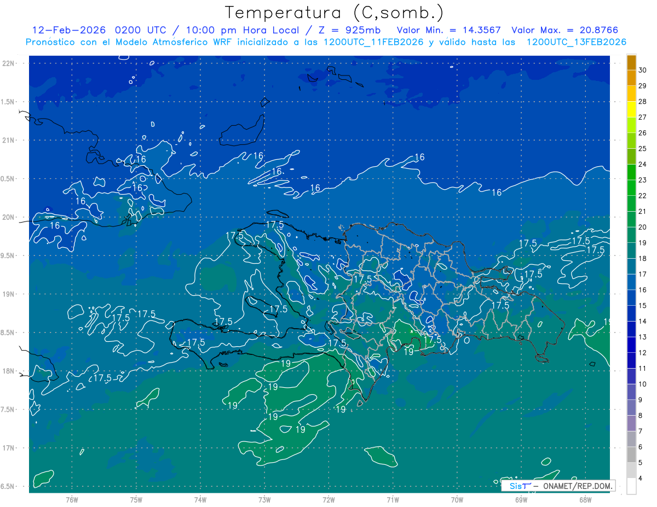Select '1200UTC_13FEB2026' valid-until time
The width and height of the screenshot is (657, 507).
pyautogui.click(x=576, y=42)
